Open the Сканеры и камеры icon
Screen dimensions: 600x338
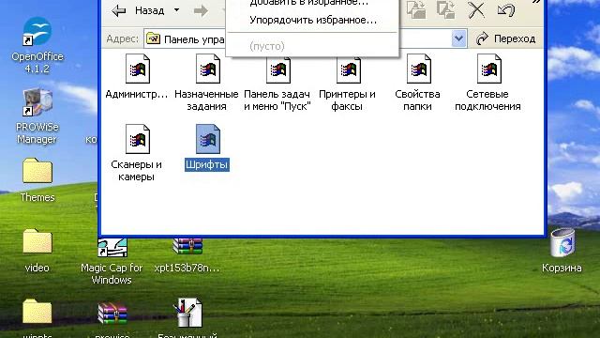pos(137,153)
